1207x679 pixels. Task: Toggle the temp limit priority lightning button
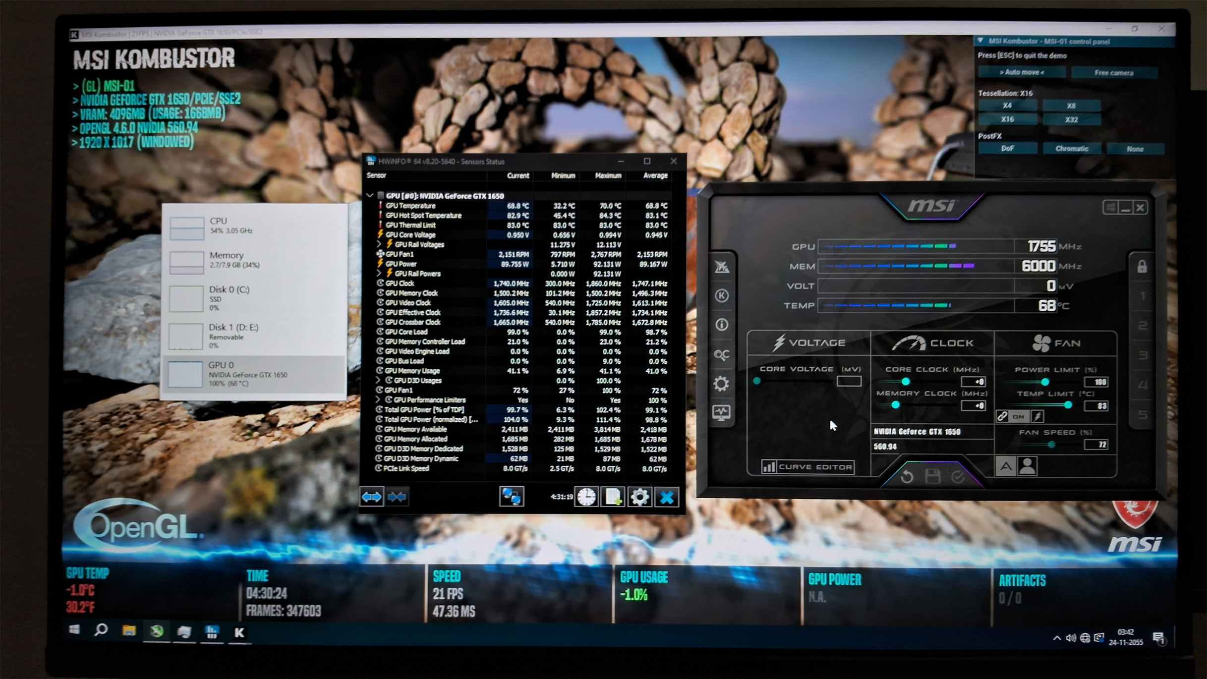click(1037, 416)
